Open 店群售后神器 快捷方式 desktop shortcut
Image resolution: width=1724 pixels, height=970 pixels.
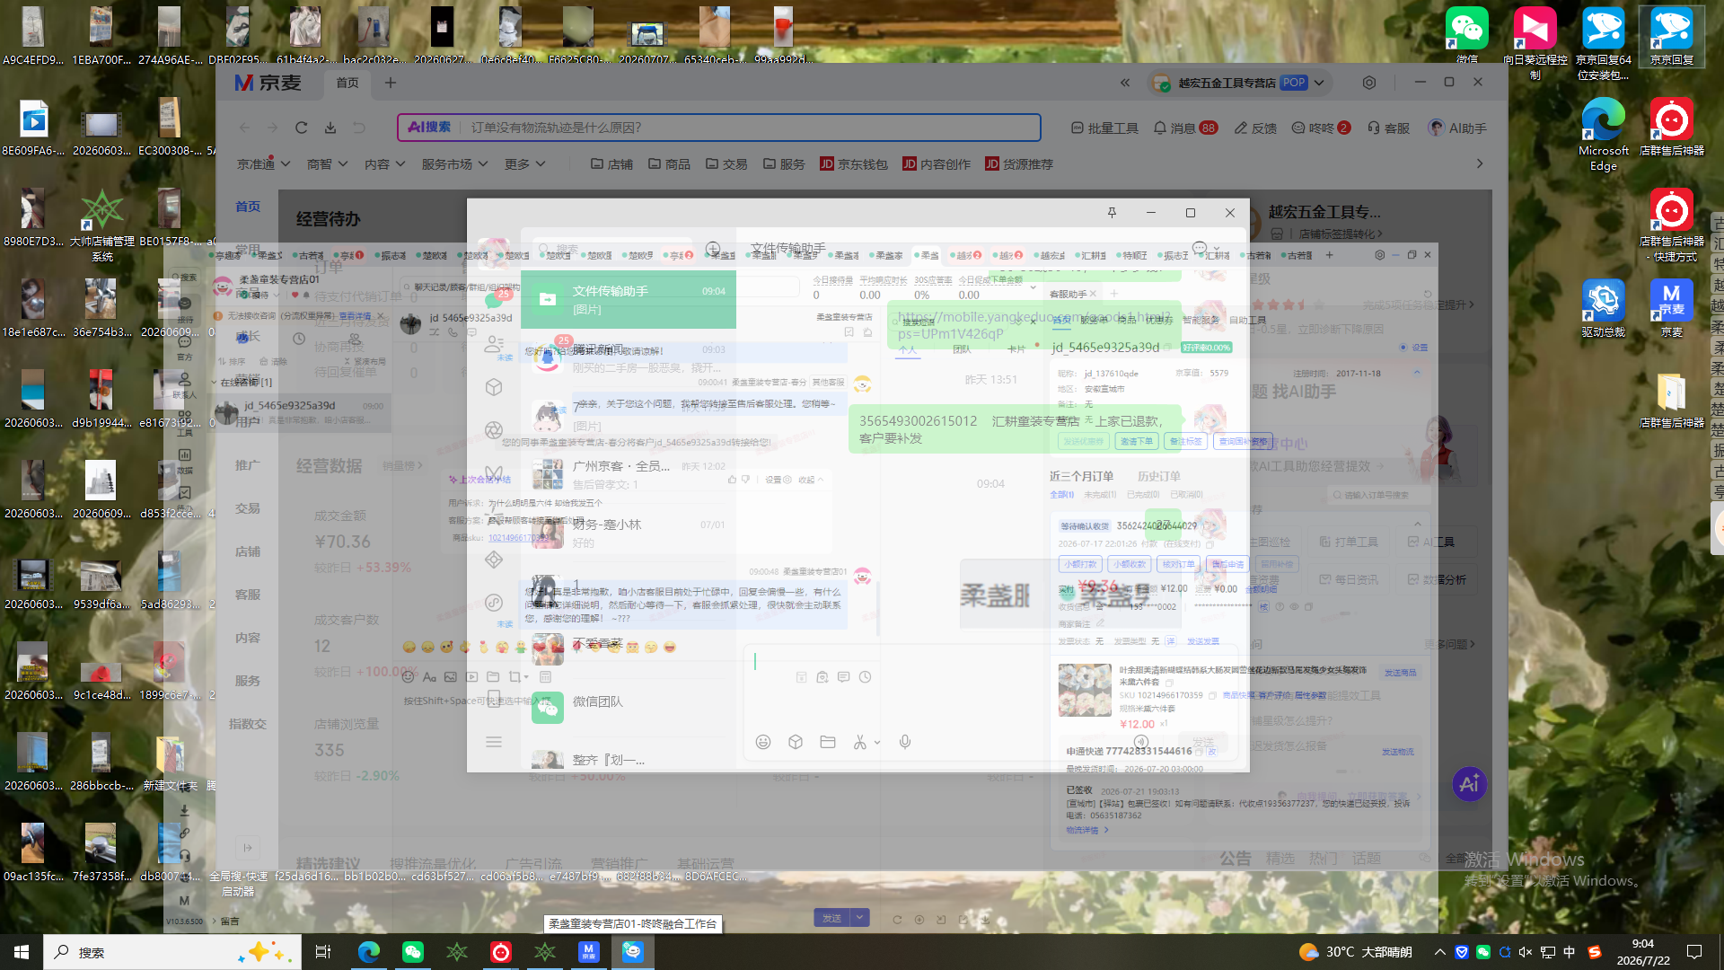pyautogui.click(x=1671, y=225)
